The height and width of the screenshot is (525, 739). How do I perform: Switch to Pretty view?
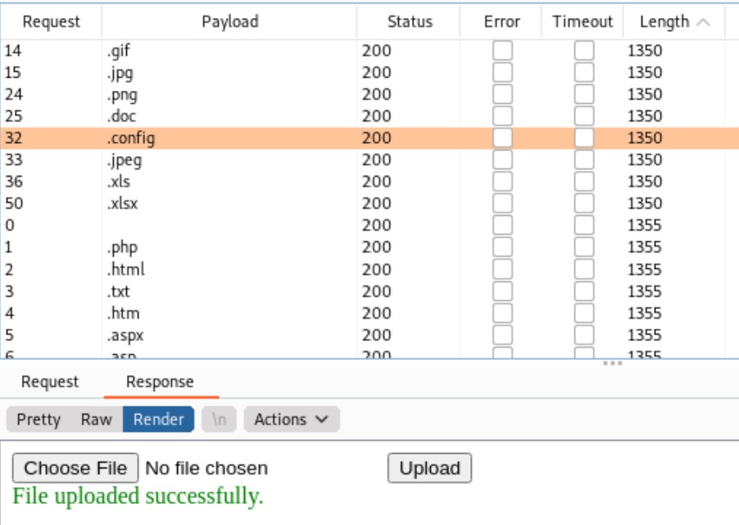39,420
